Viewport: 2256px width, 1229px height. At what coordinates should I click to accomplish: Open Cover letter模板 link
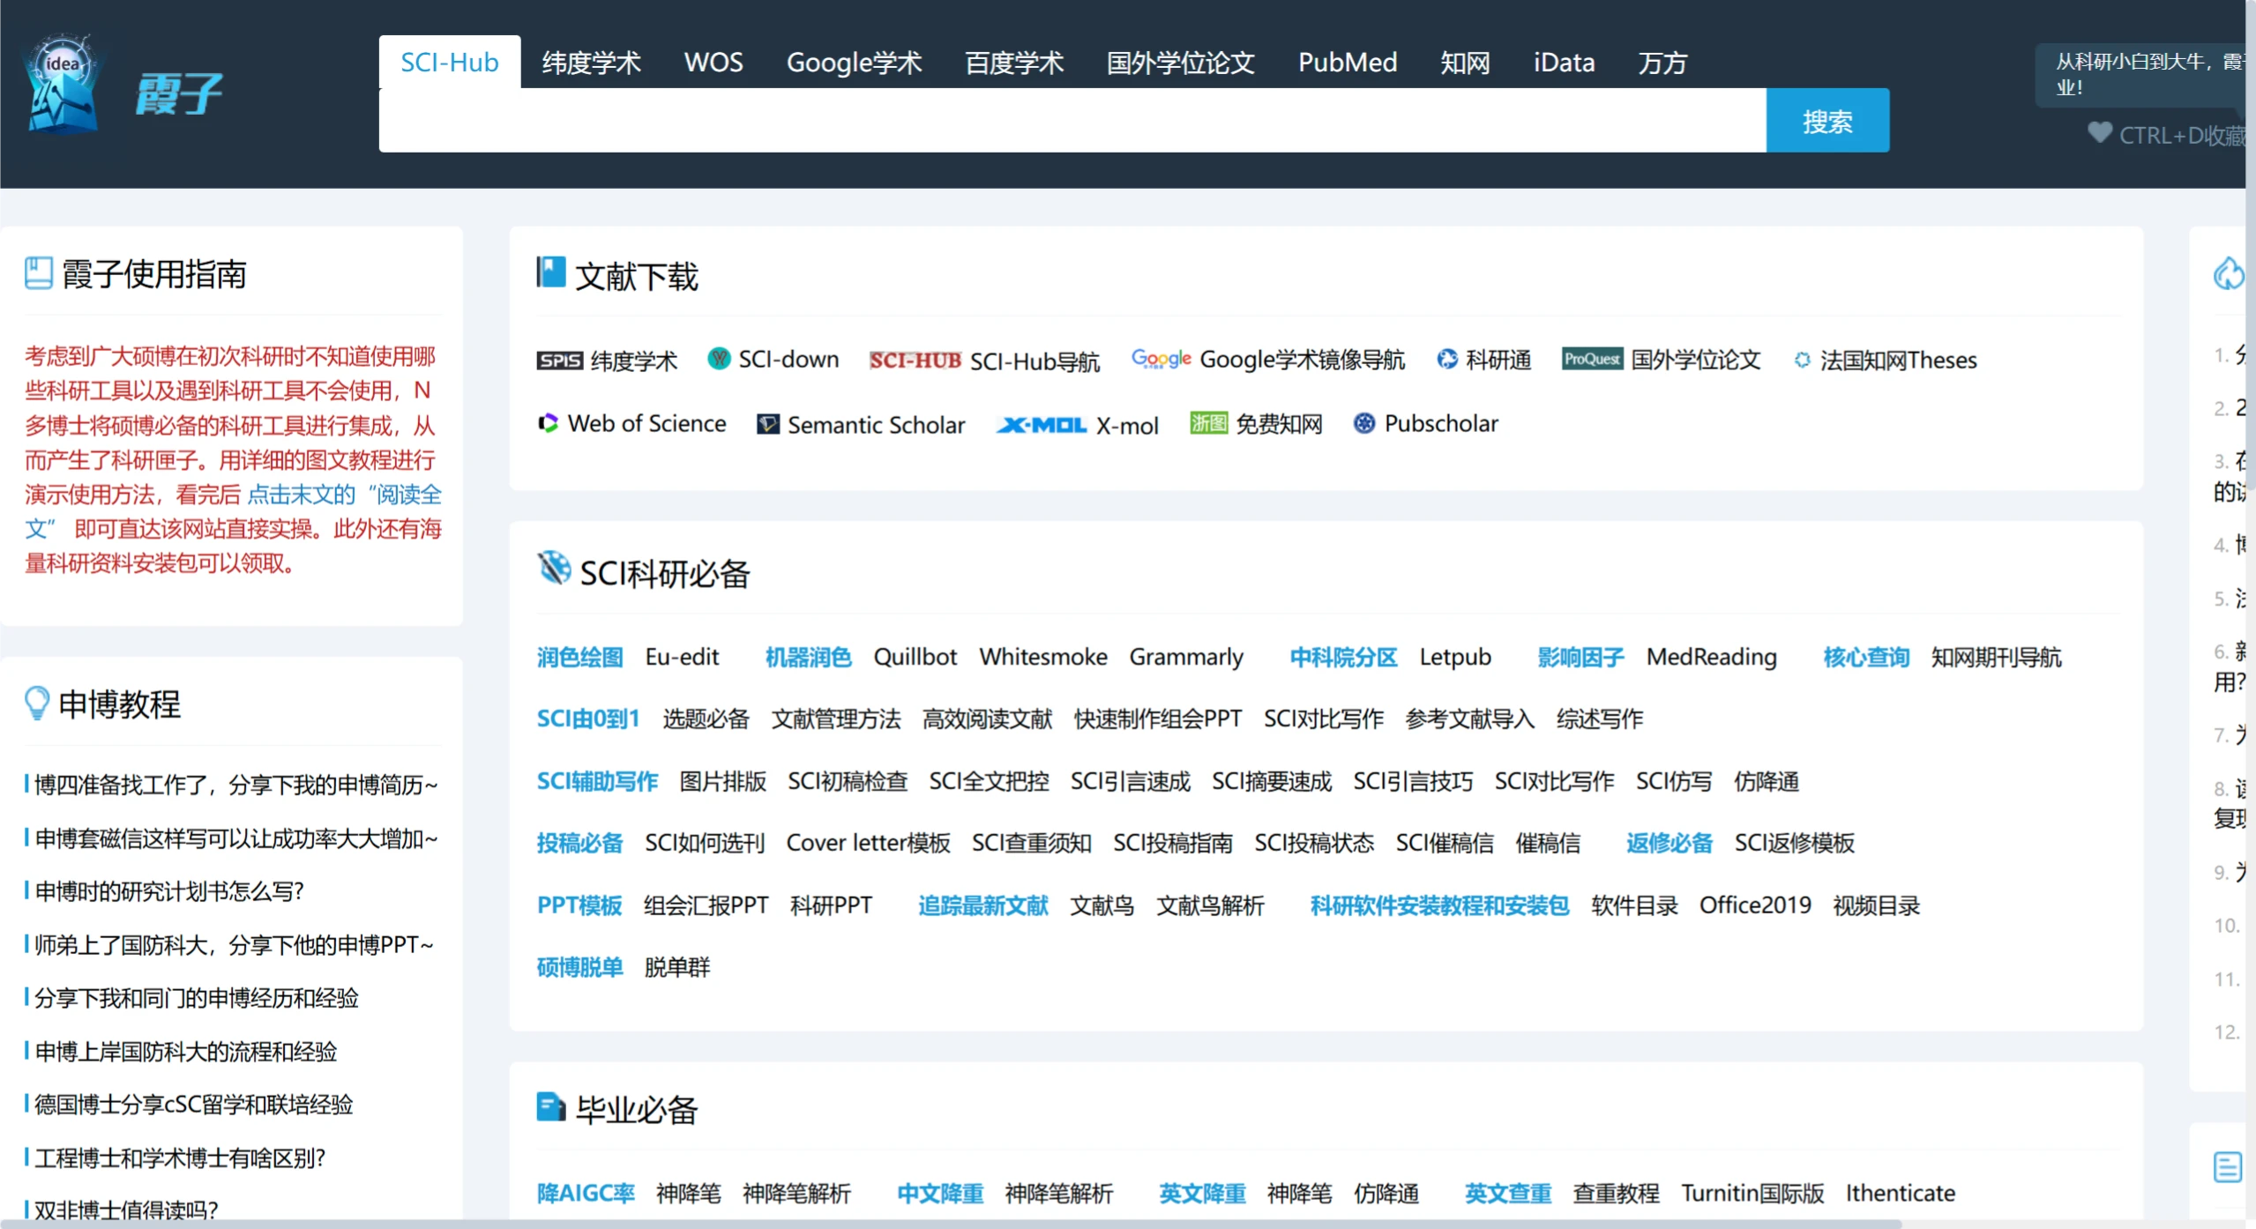(x=868, y=843)
